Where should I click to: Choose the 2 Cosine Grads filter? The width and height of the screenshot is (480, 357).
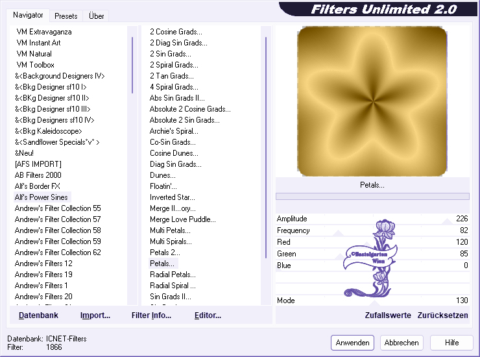176,32
